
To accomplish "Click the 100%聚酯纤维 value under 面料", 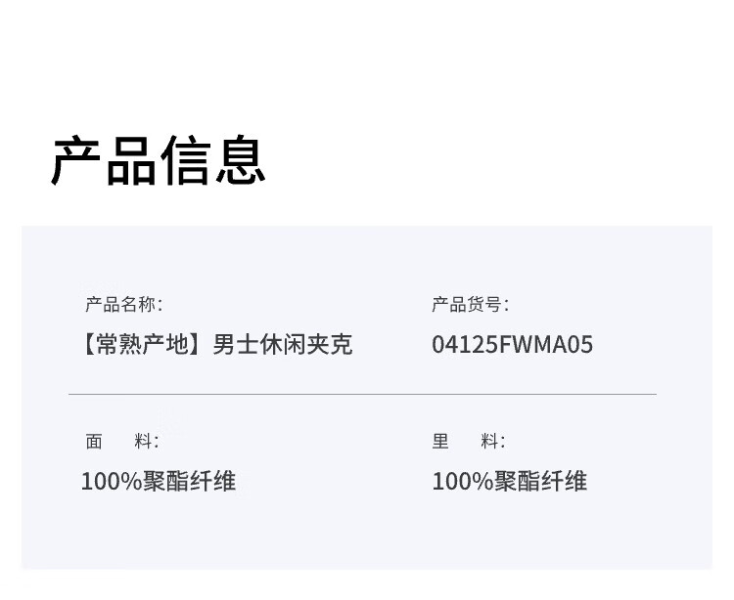I will coord(158,481).
